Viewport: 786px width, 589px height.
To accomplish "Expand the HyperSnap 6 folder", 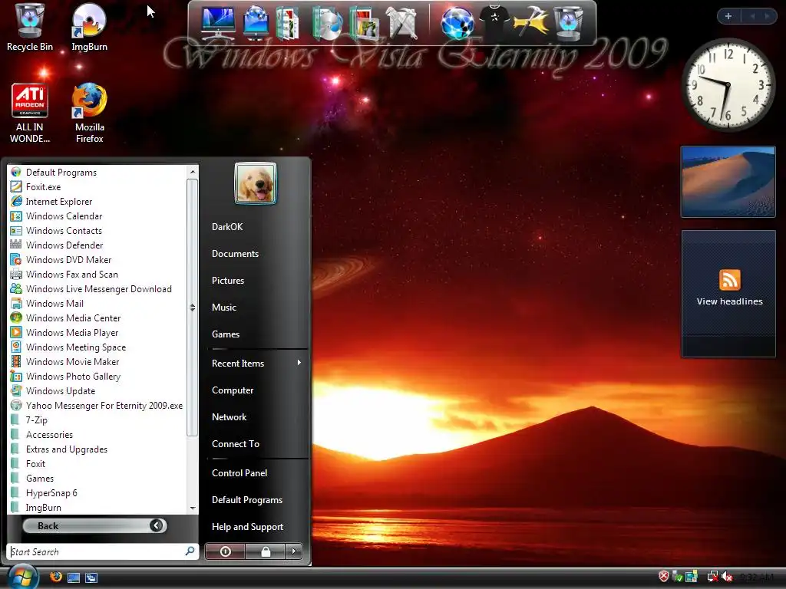I will click(x=97, y=492).
